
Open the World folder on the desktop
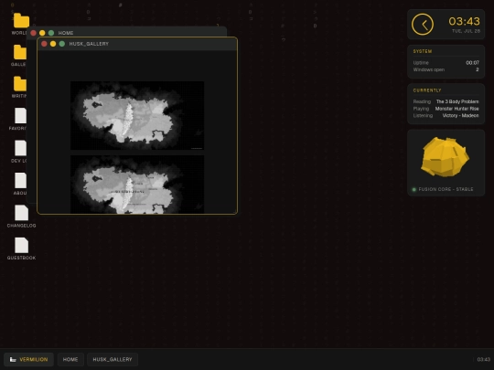[21, 21]
